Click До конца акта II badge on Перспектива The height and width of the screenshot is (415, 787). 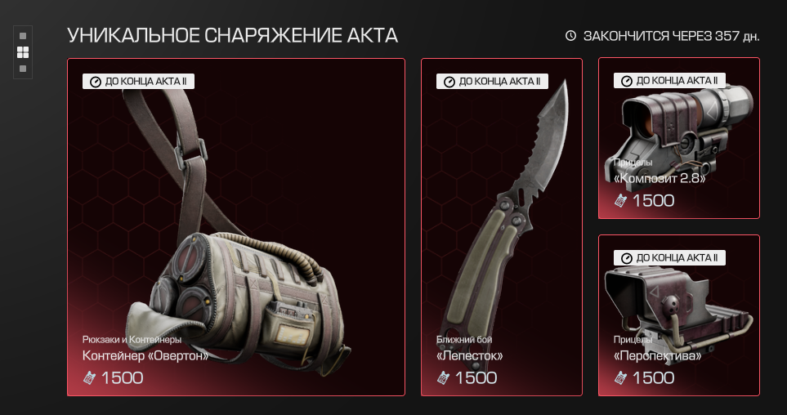click(x=669, y=258)
